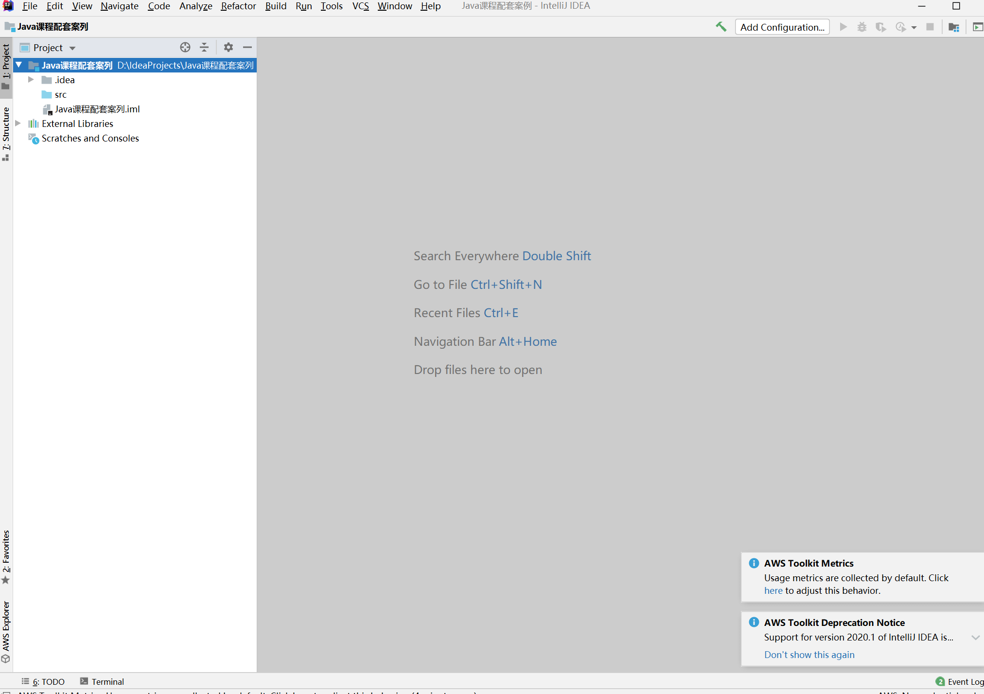Open the Project panel gear settings
The height and width of the screenshot is (694, 984).
[228, 47]
